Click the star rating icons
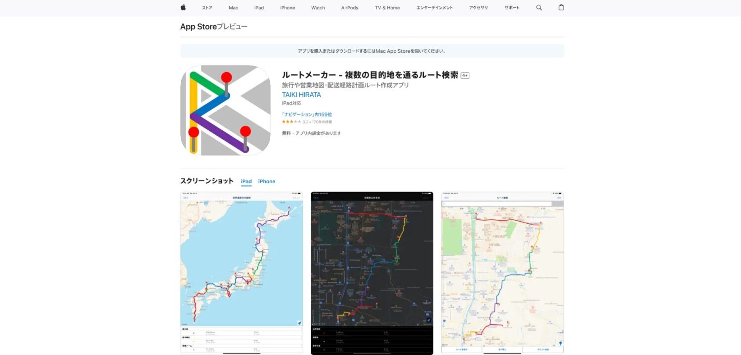 pos(291,121)
